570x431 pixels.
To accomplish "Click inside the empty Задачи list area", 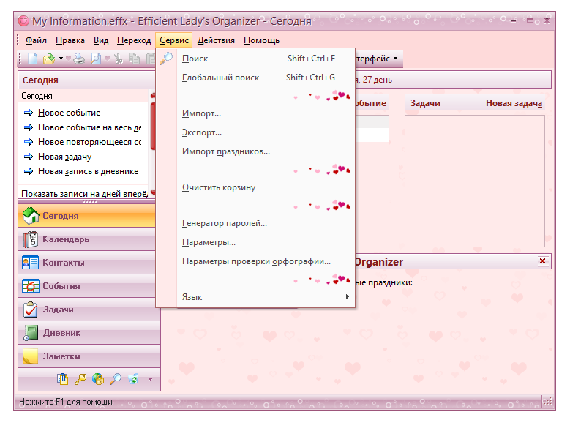I will (x=474, y=181).
